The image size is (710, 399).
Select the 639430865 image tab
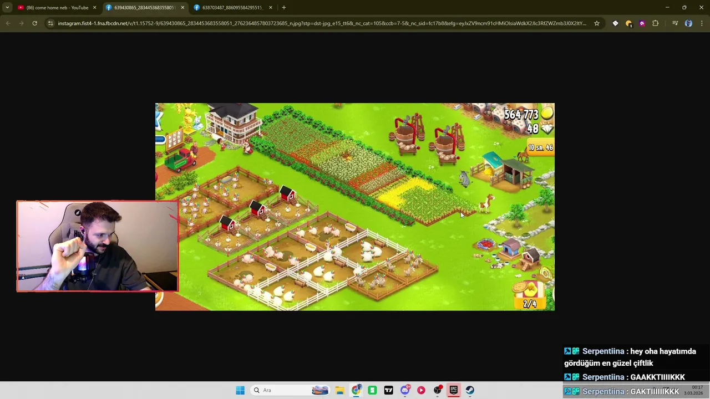144,7
